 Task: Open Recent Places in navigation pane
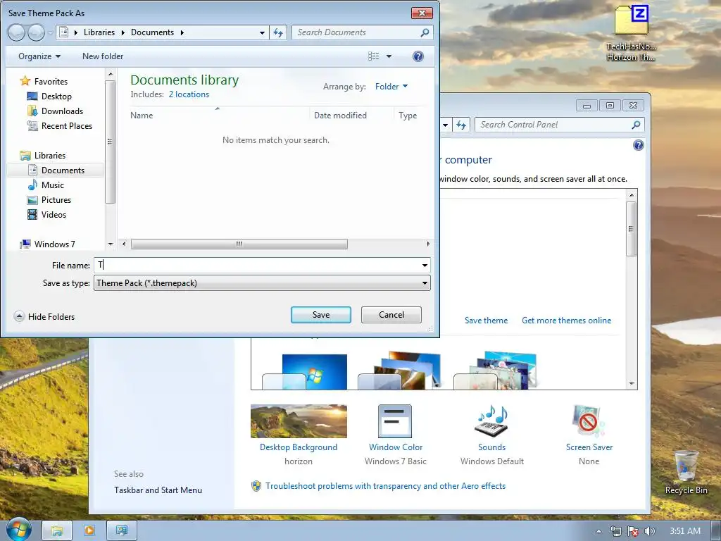(67, 125)
